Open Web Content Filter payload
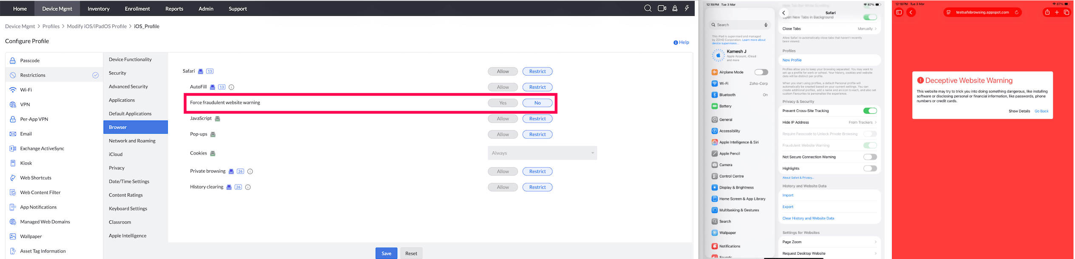Viewport: 1075px width, 259px height. pyautogui.click(x=54, y=192)
